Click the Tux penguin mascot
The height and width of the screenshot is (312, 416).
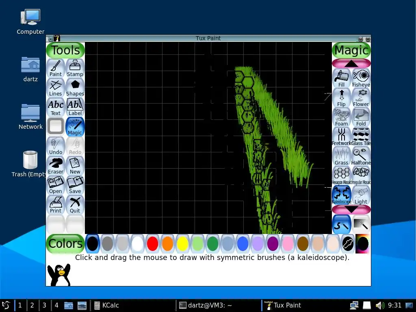(x=59, y=275)
